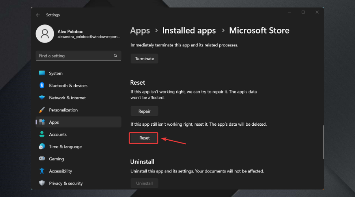
Task: Open the Accessibility figure icon
Action: [42, 171]
